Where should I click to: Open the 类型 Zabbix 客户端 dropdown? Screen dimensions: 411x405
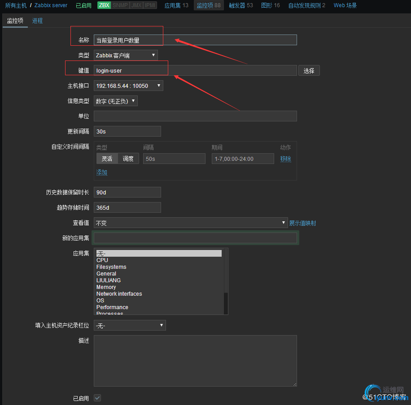pyautogui.click(x=126, y=55)
